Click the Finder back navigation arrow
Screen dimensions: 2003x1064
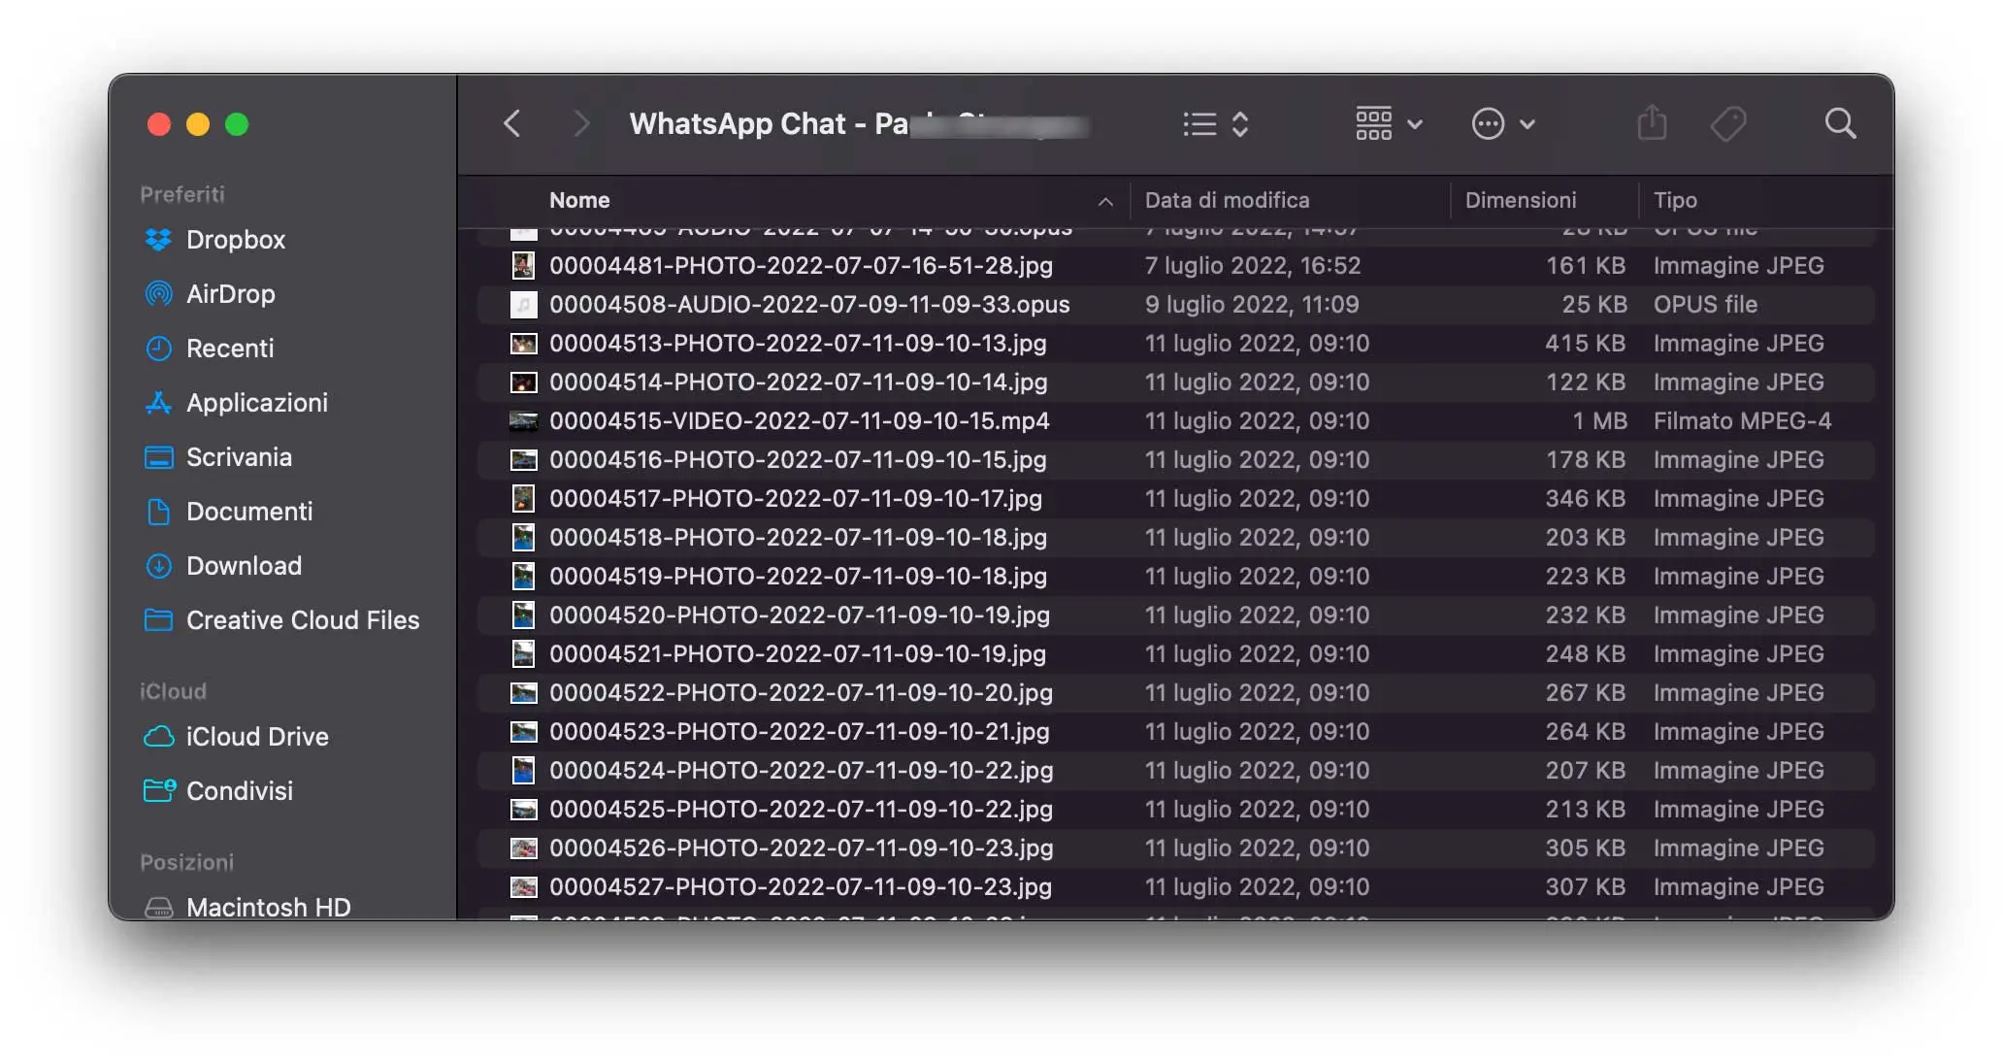click(512, 124)
